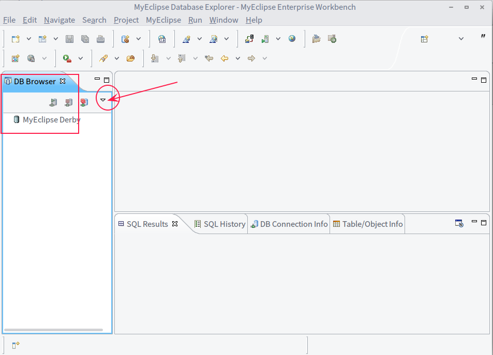Open the New wizard dropdown arrow
This screenshot has width=493, height=355.
[28, 39]
